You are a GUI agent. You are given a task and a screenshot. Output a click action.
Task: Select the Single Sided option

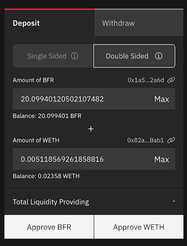point(53,56)
